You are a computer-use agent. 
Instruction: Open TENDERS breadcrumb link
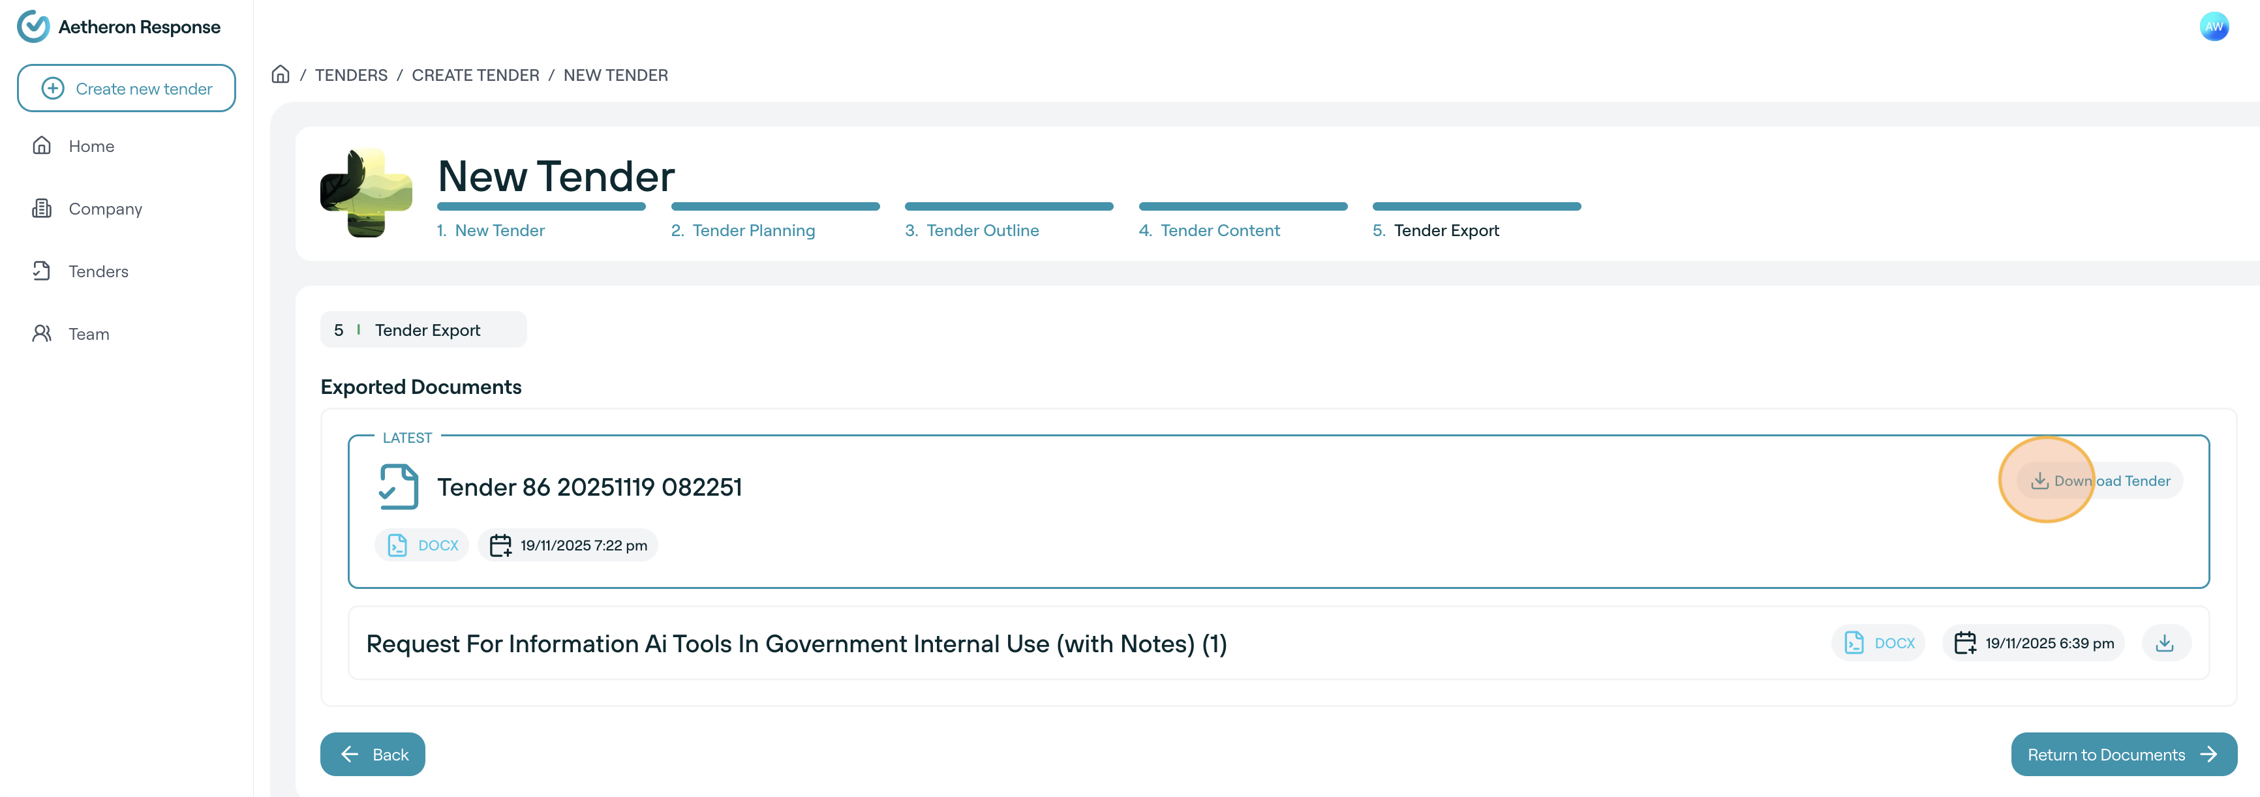point(351,76)
